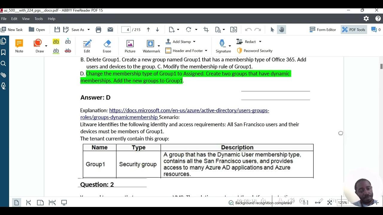Expand the recognize document dropdown

point(224,30)
